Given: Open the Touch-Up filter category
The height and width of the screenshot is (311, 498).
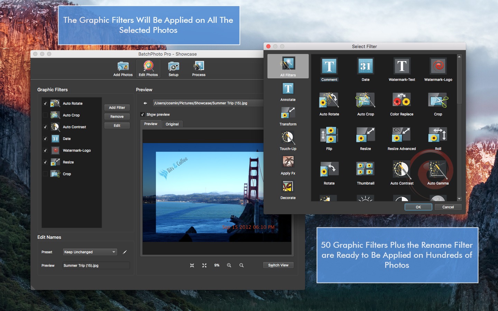Looking at the screenshot, I should [288, 139].
